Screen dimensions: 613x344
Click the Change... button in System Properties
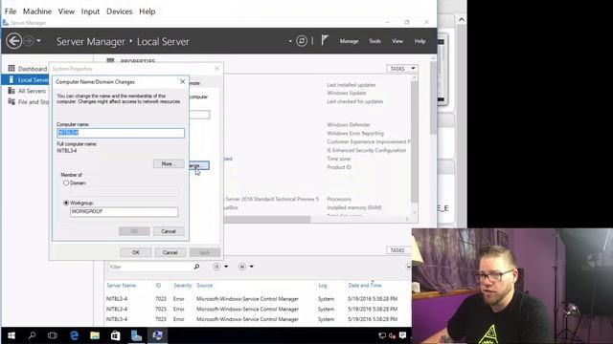[x=199, y=165]
